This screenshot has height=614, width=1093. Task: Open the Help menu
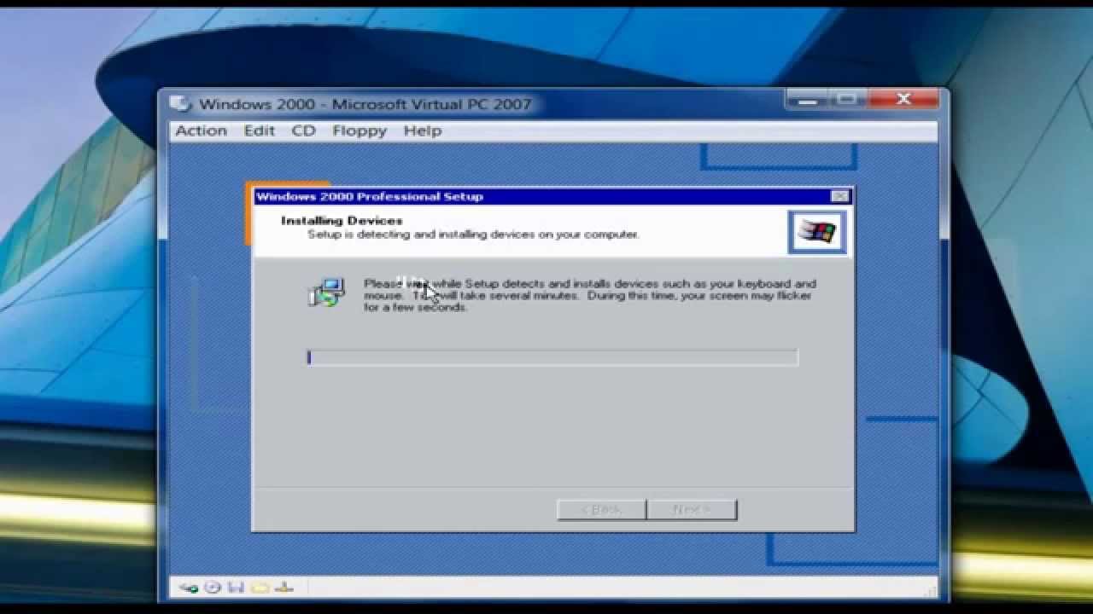tap(422, 130)
